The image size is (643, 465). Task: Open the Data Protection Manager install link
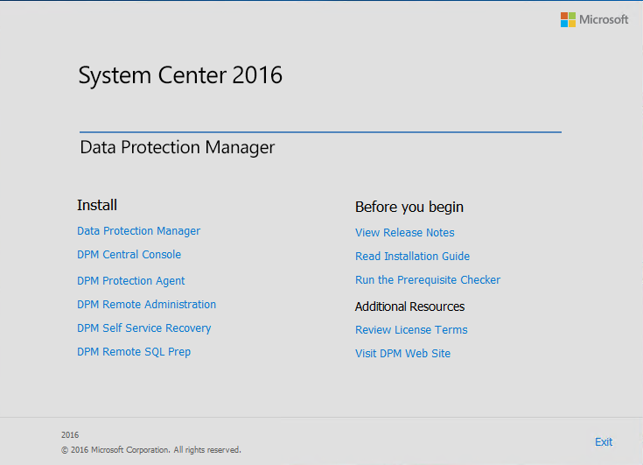(138, 231)
